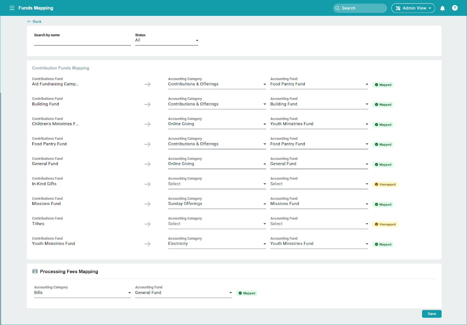The width and height of the screenshot is (467, 325).
Task: Expand the Status filter dropdown
Action: click(166, 41)
